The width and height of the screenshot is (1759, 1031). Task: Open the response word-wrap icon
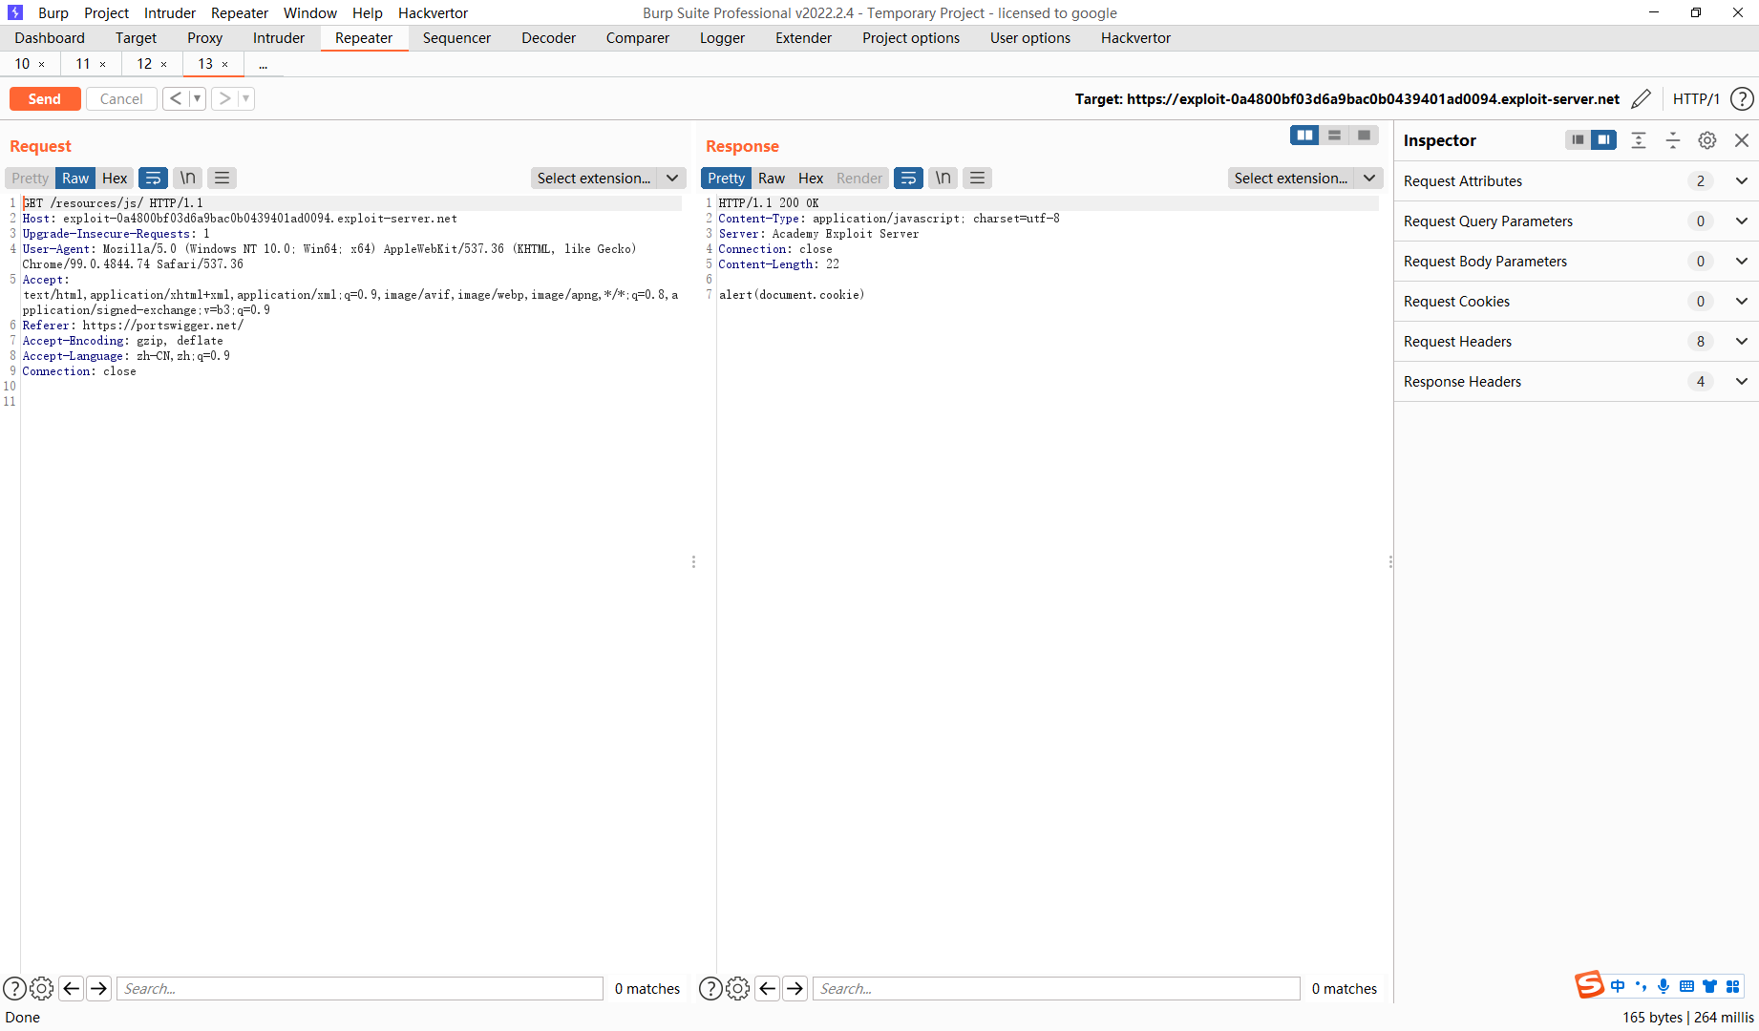coord(908,178)
